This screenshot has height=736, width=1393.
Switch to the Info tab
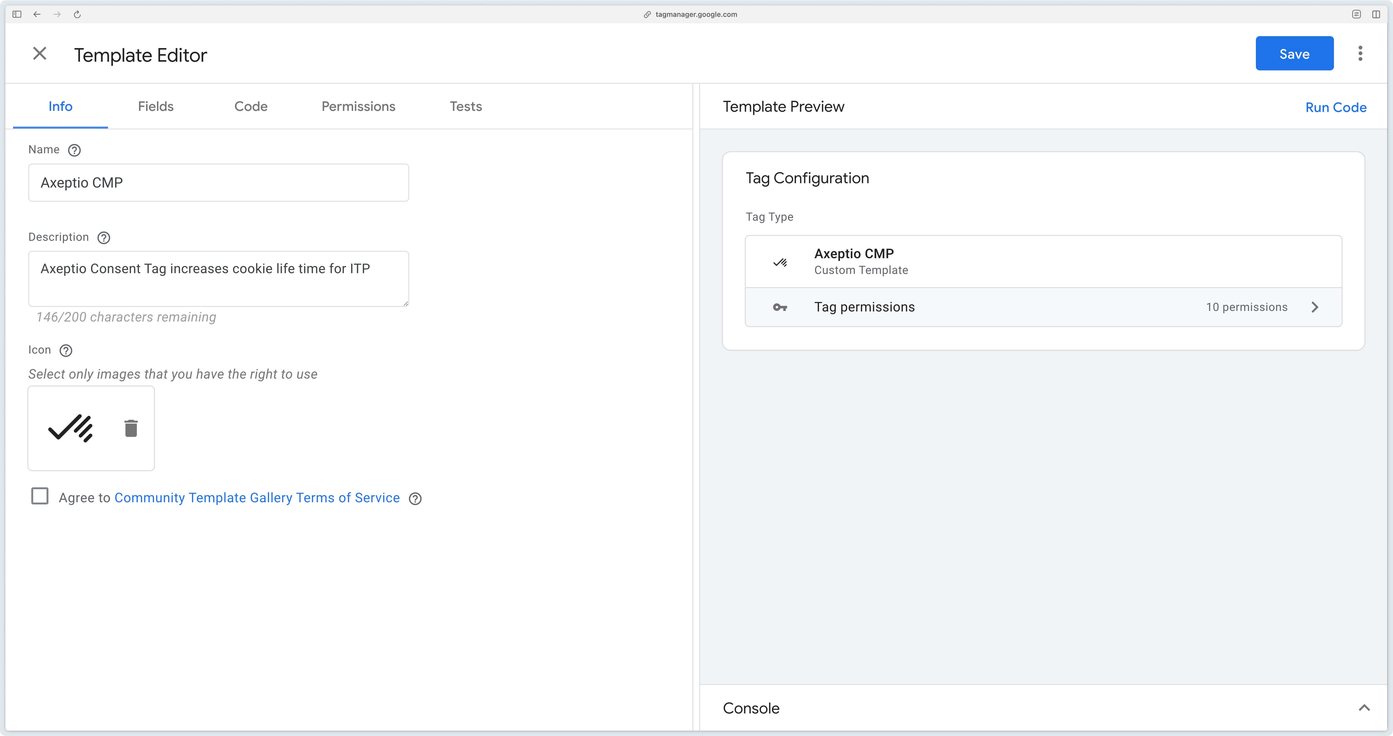point(61,107)
